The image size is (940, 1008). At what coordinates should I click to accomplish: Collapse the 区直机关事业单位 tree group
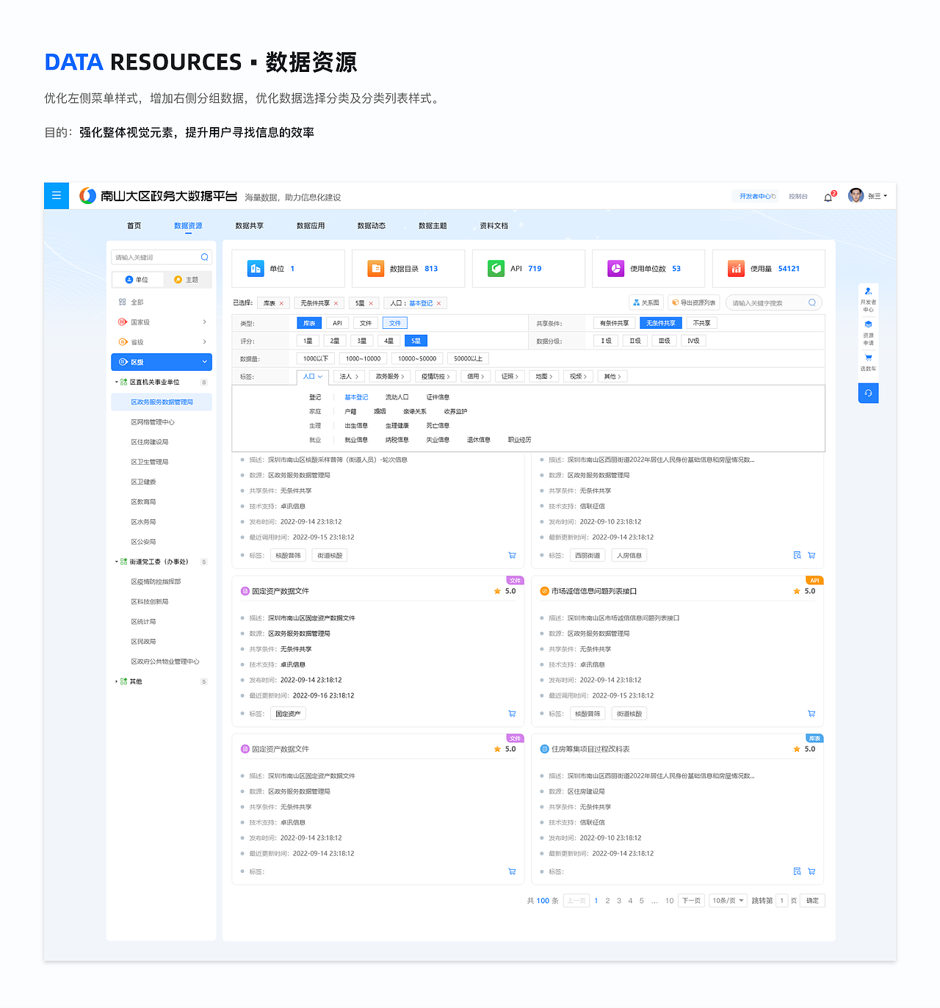pyautogui.click(x=116, y=382)
